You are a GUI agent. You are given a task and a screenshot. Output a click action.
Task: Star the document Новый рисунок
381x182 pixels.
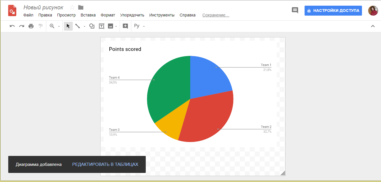[x=72, y=8]
